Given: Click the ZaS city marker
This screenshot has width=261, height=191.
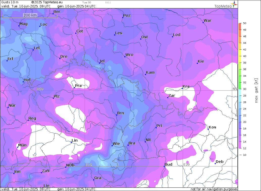Looking at the screenshot, I should click(41, 173).
